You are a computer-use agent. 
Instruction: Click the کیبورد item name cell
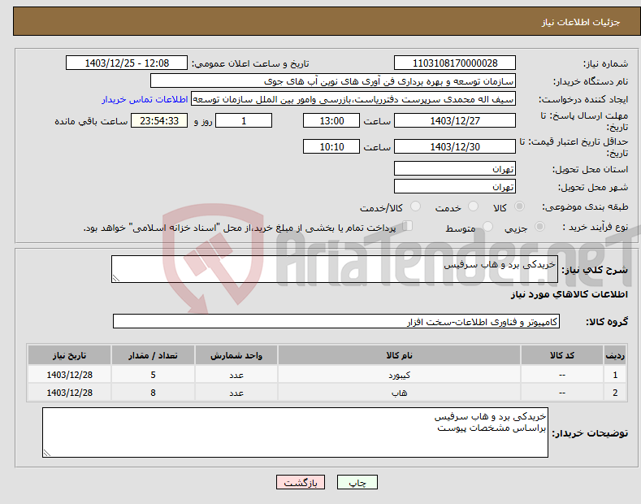tap(399, 375)
